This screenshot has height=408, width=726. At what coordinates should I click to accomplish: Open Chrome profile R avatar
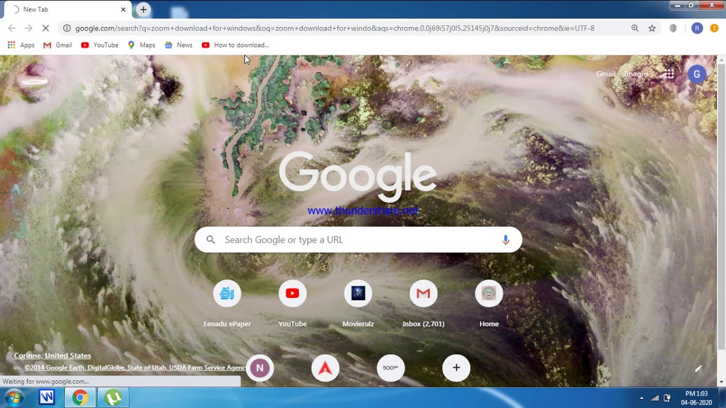pyautogui.click(x=697, y=28)
